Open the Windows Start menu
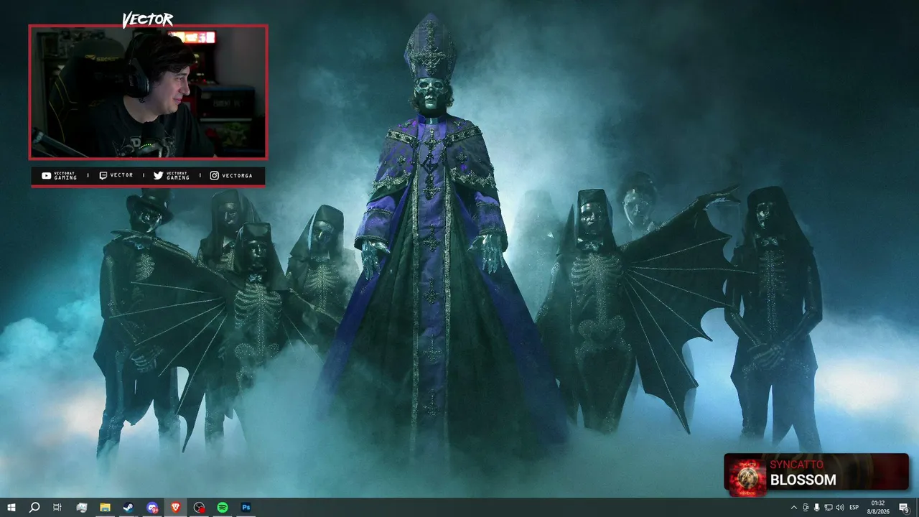Image resolution: width=919 pixels, height=517 pixels. [x=11, y=508]
